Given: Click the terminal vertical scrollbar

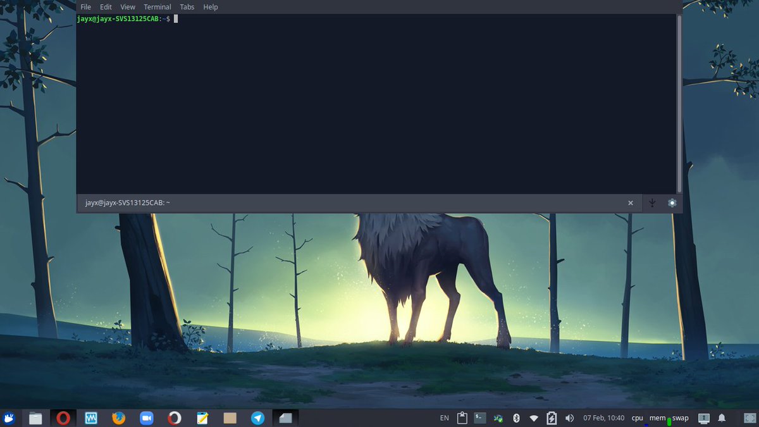Looking at the screenshot, I should coord(679,104).
